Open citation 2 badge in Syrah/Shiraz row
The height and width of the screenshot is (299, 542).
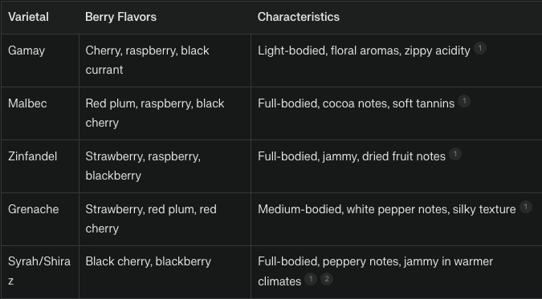[x=327, y=279]
